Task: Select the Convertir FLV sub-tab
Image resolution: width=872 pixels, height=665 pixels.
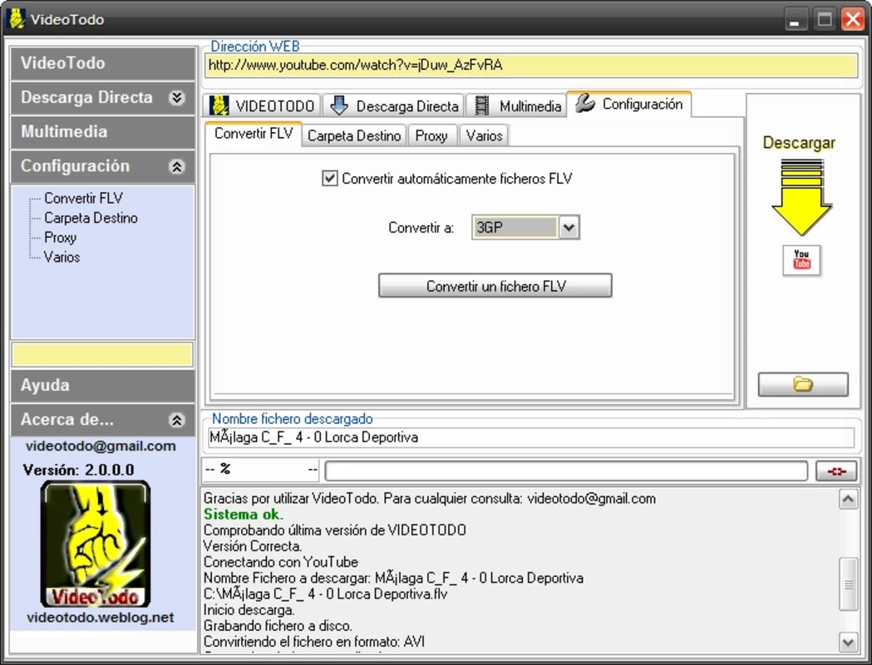Action: pos(254,134)
